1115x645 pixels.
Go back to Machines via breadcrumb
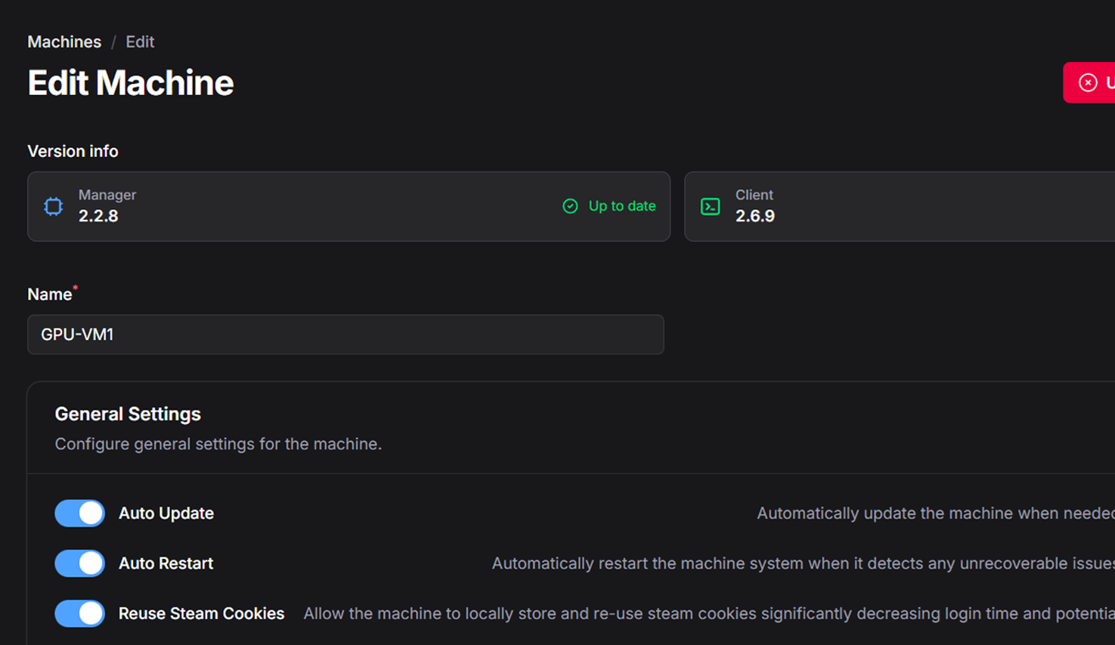[x=64, y=42]
